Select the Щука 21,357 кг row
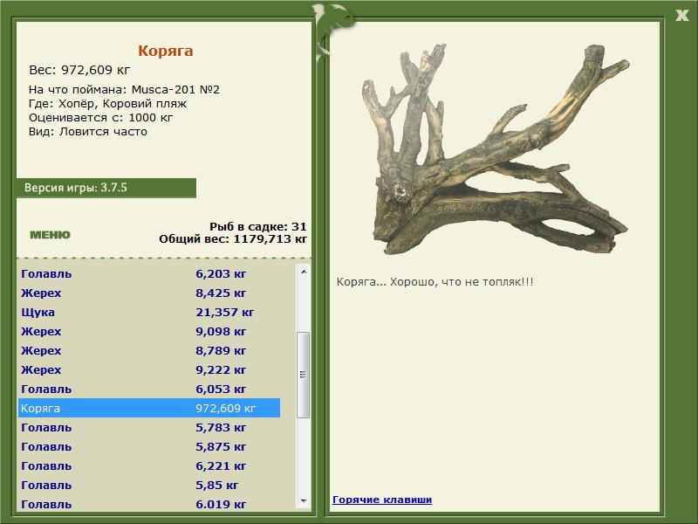Screen dimensions: 698x524 148,312
